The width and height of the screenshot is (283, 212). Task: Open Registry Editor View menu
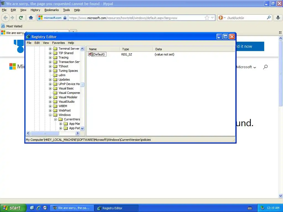coord(46,43)
